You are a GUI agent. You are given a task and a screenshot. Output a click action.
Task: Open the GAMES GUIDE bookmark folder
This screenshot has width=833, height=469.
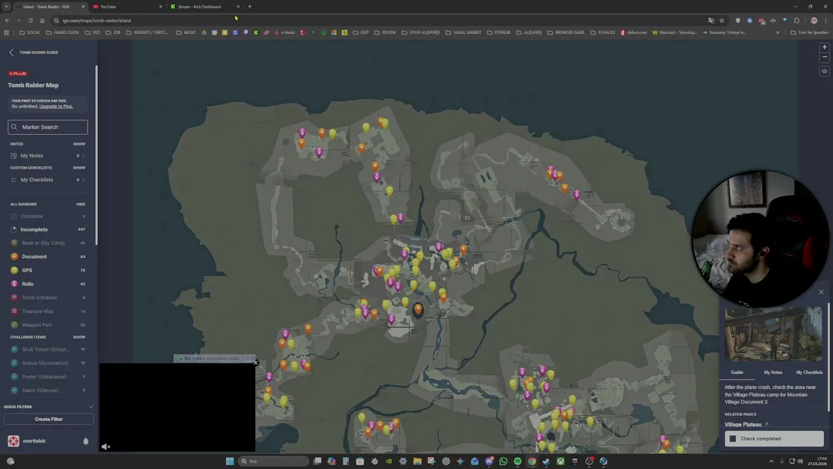62,32
